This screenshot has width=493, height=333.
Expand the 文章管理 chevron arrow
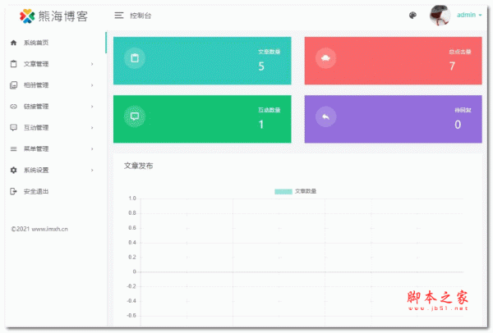(x=92, y=64)
